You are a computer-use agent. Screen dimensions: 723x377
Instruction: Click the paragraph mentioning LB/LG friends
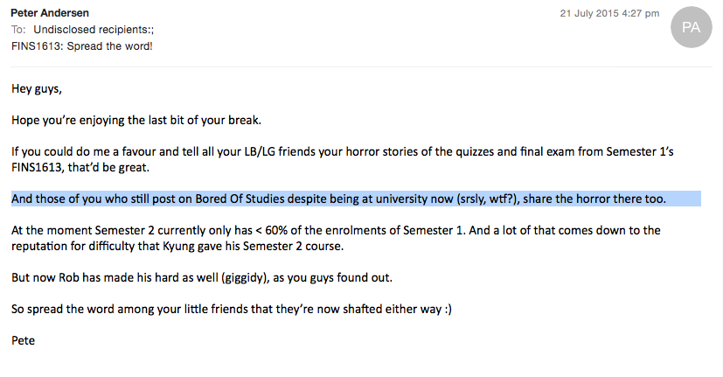pyautogui.click(x=342, y=159)
